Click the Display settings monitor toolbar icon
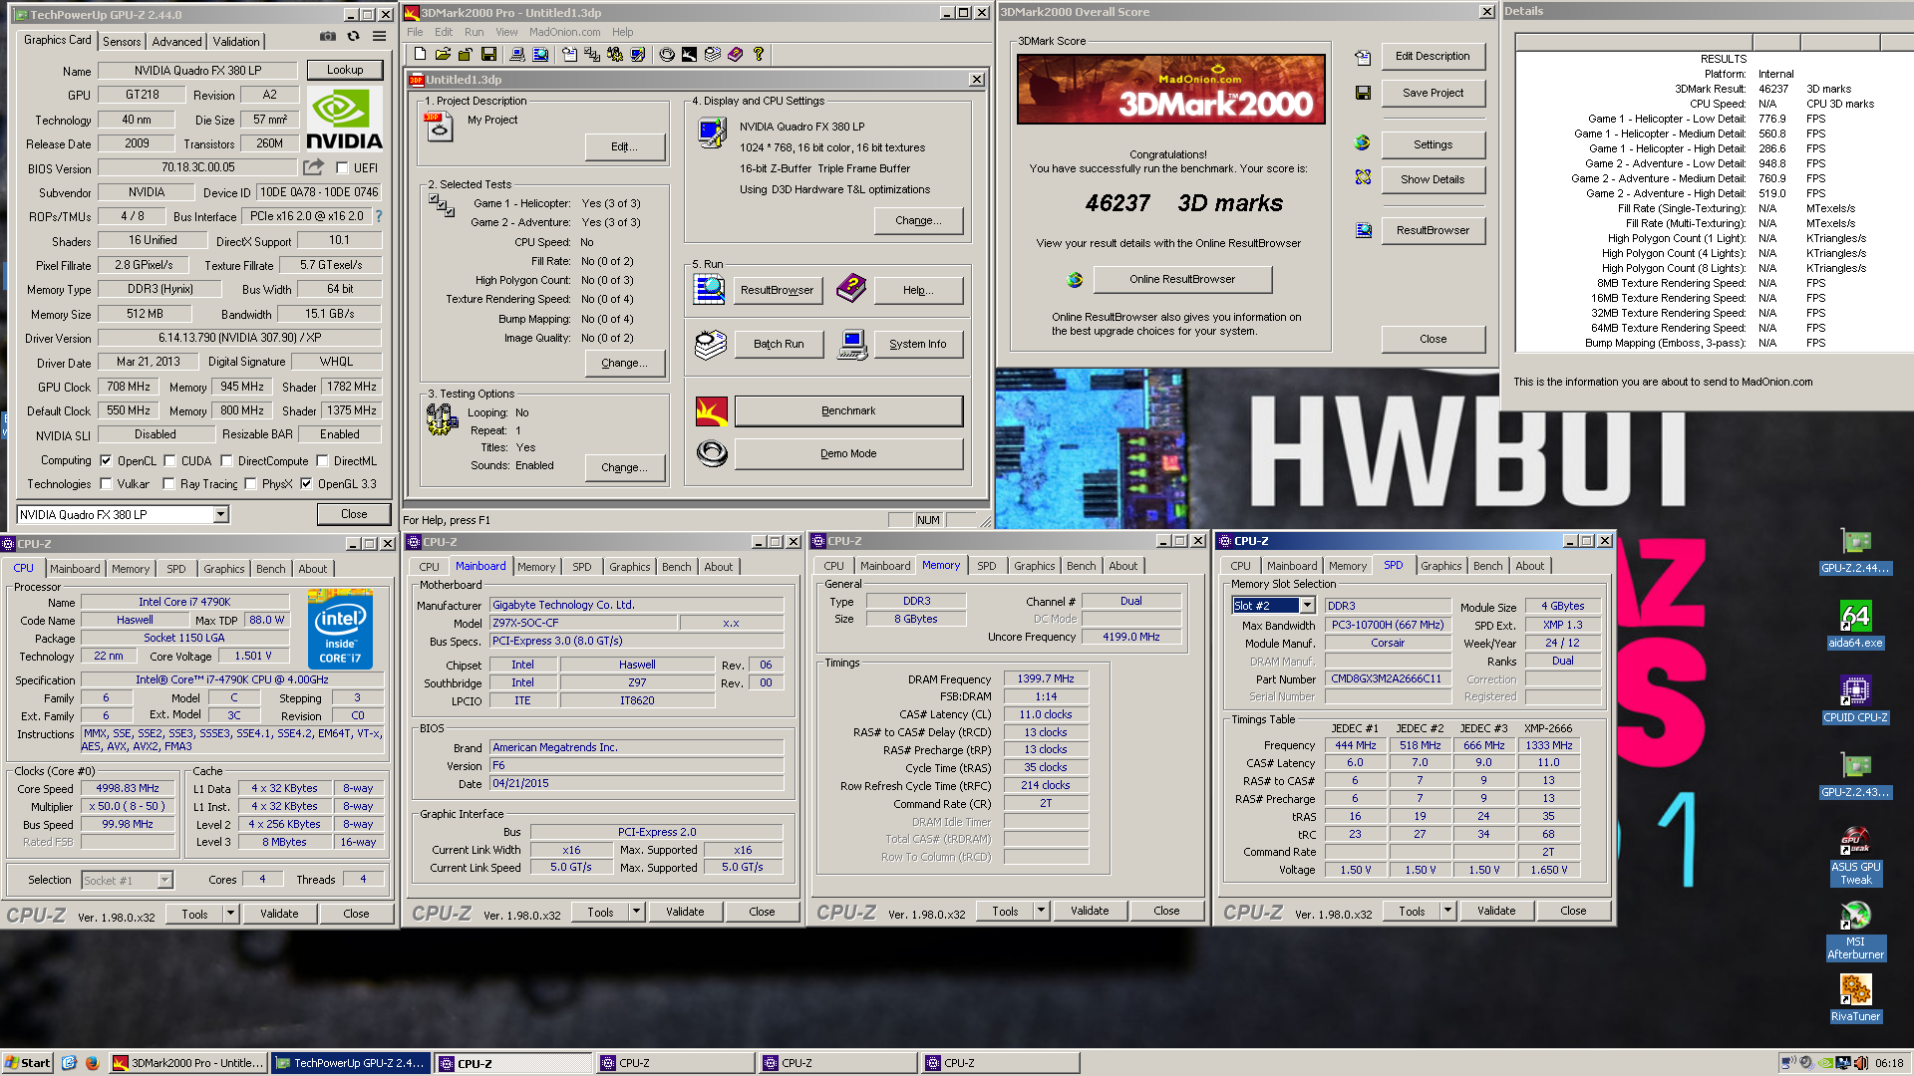Image resolution: width=1914 pixels, height=1076 pixels. click(x=638, y=54)
